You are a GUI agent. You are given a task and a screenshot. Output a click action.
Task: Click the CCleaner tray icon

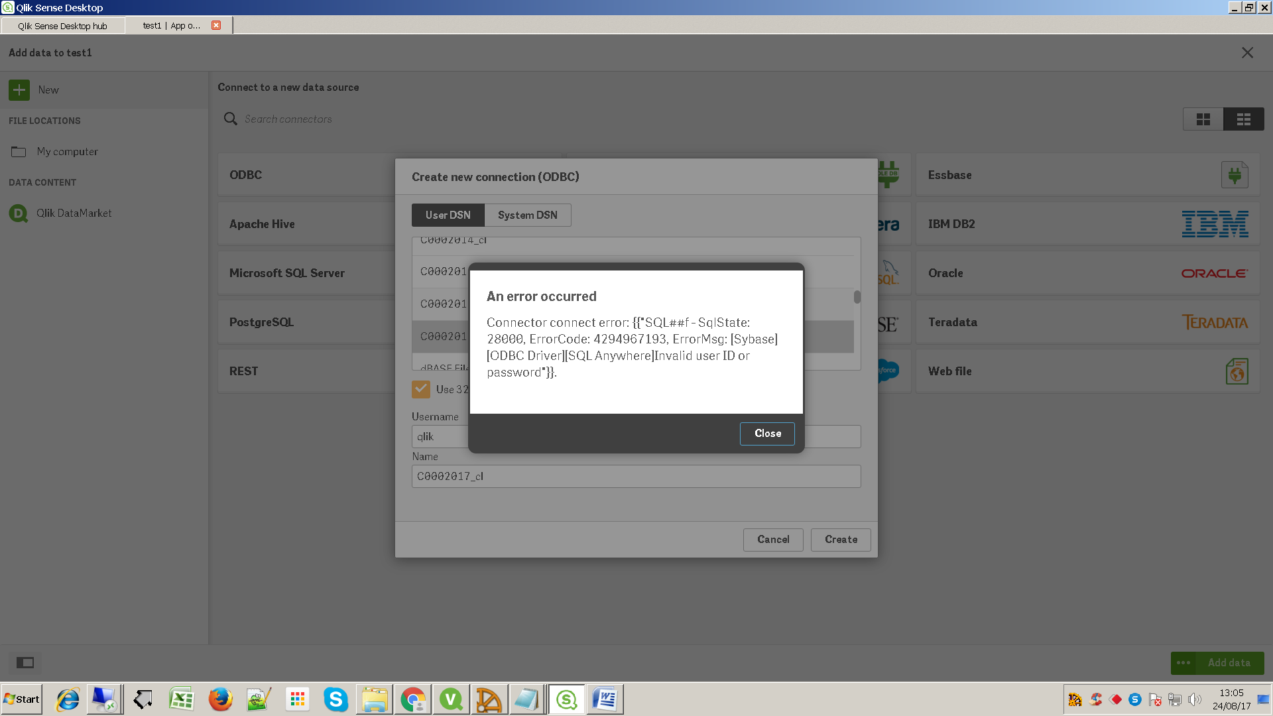[x=1095, y=699]
